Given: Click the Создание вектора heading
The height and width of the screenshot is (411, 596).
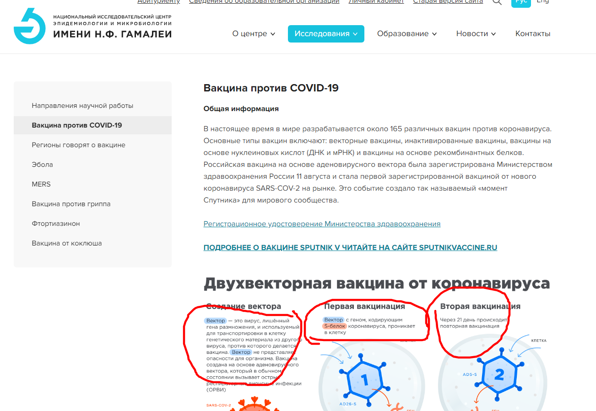Looking at the screenshot, I should [x=244, y=306].
